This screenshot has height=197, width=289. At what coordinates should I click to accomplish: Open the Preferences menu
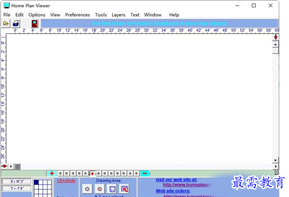coord(78,15)
